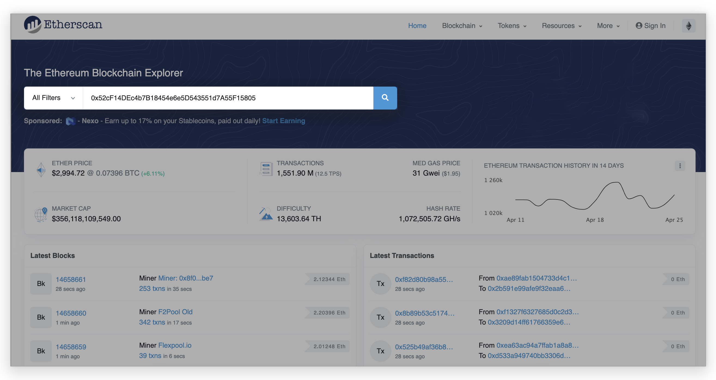Image resolution: width=716 pixels, height=380 pixels.
Task: Click the 2.01248 Eth reward badge
Action: pyautogui.click(x=327, y=347)
